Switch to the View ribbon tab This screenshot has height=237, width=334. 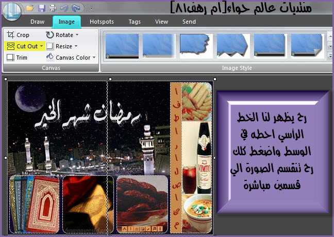point(161,22)
